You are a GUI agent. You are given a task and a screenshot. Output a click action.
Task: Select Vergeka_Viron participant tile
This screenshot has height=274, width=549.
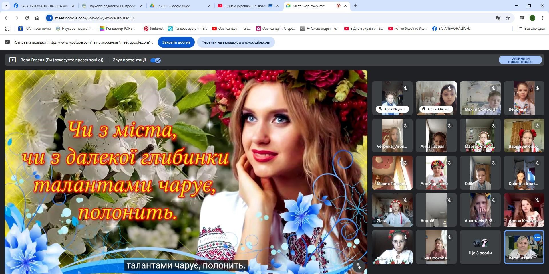click(392, 135)
